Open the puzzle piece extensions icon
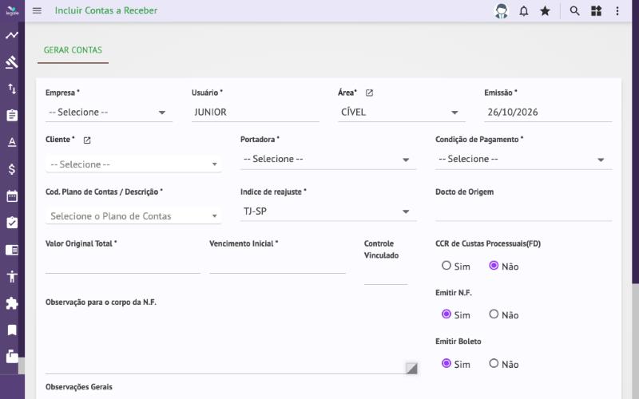Screen dimensions: 639x399 point(12,303)
